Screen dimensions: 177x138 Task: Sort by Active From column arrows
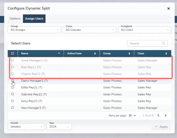click(95, 53)
